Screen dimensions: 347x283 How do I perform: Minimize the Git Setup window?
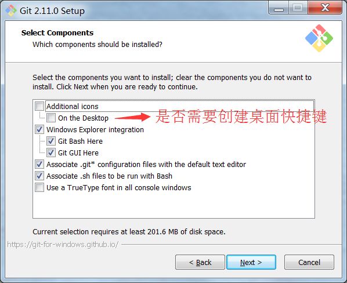point(279,8)
